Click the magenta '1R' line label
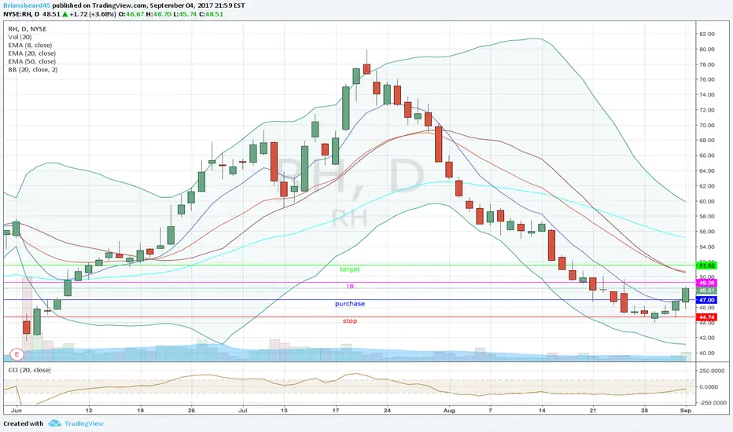This screenshot has width=733, height=432. 350,286
